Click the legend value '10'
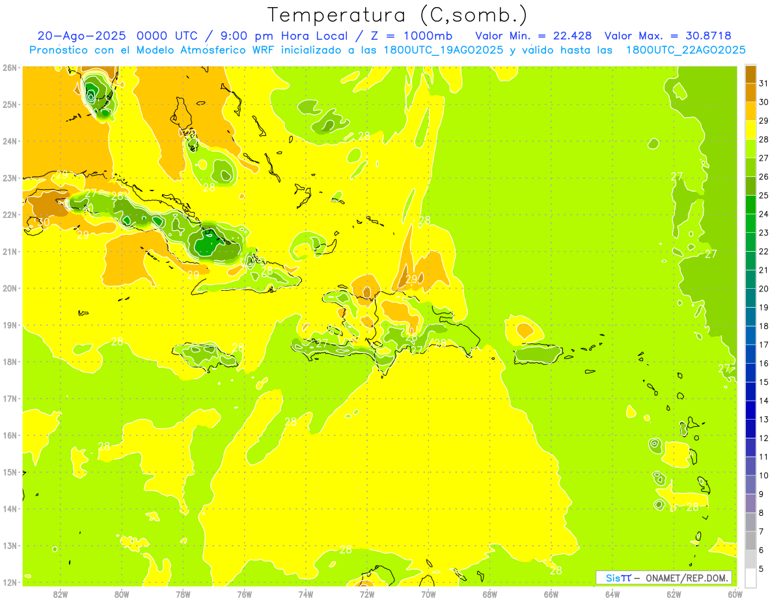This screenshot has width=781, height=603. [763, 476]
